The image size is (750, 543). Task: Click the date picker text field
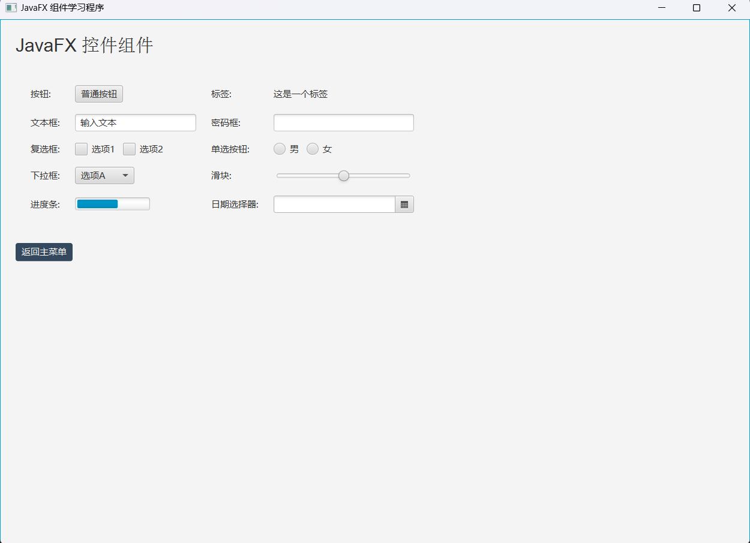[334, 204]
